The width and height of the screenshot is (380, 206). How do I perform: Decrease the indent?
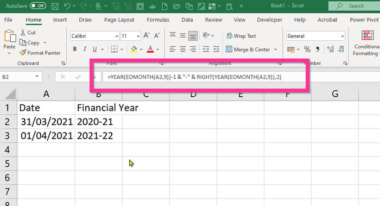[206, 49]
